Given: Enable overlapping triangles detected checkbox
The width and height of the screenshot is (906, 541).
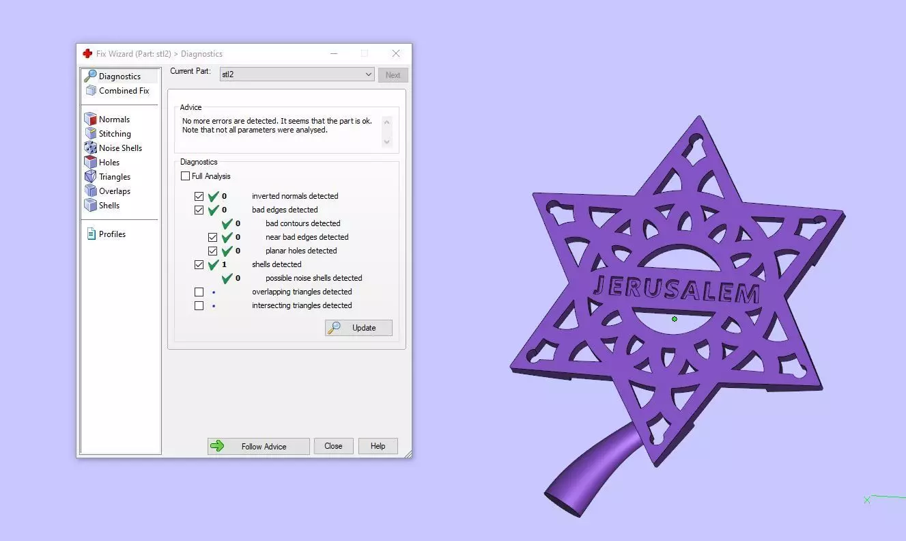Looking at the screenshot, I should click(199, 292).
